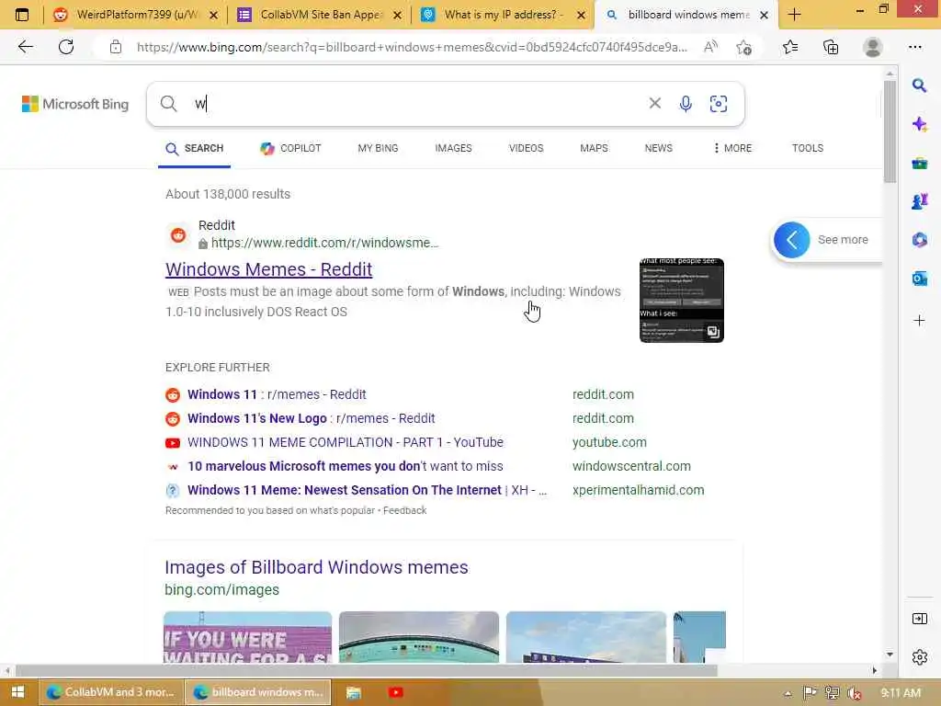Image resolution: width=941 pixels, height=706 pixels.
Task: Add this page to favorites
Action: pyautogui.click(x=744, y=48)
